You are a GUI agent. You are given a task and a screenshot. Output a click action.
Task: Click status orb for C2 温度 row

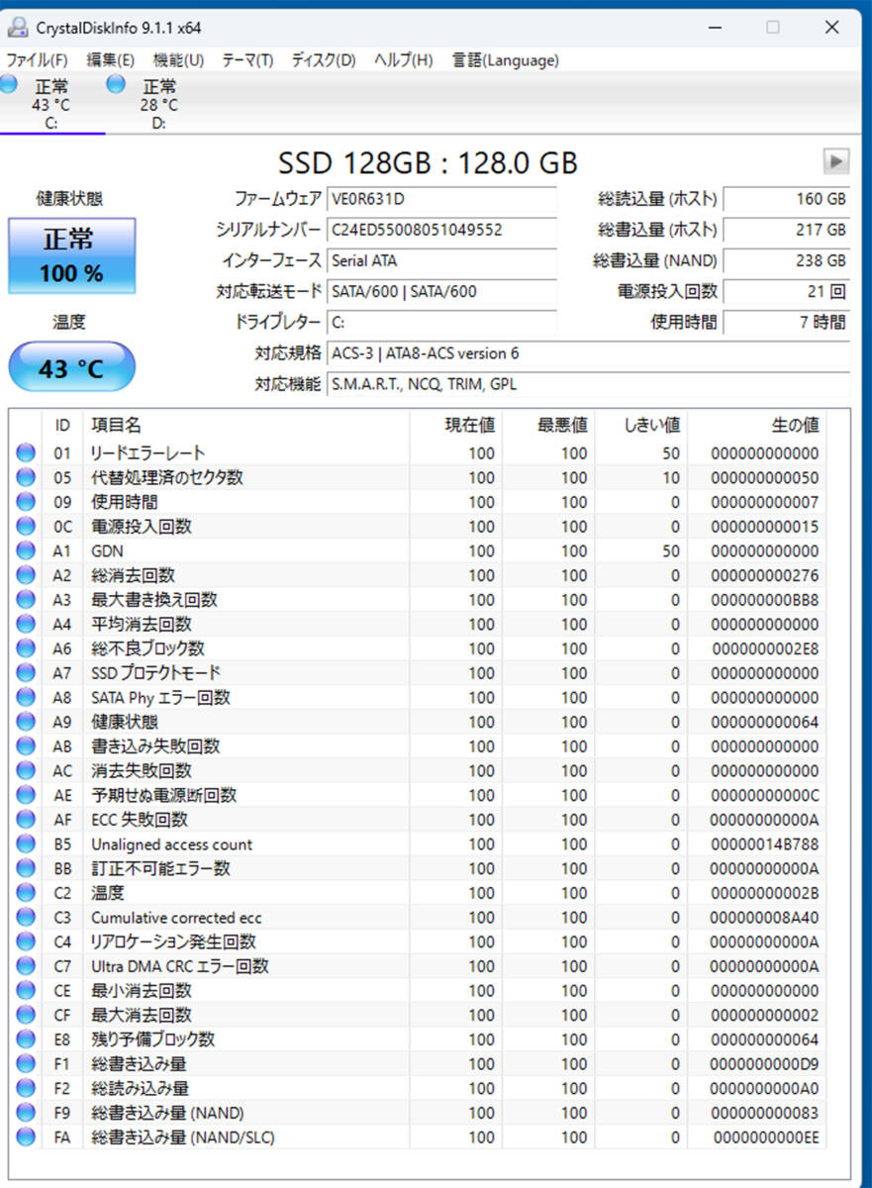tap(26, 893)
